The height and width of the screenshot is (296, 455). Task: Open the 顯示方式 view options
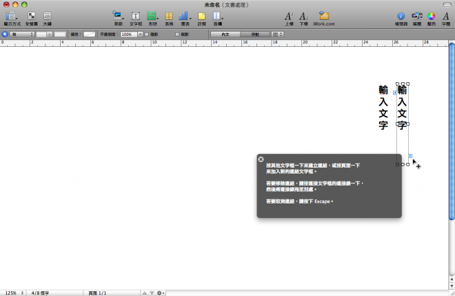(x=10, y=16)
